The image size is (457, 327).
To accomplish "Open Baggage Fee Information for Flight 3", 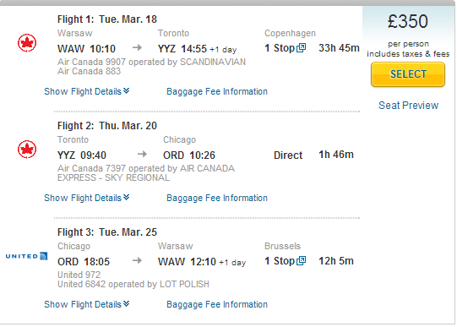I will click(x=217, y=304).
